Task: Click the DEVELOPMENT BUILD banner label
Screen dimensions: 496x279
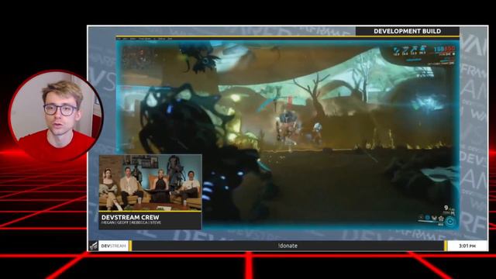Action: [407, 31]
